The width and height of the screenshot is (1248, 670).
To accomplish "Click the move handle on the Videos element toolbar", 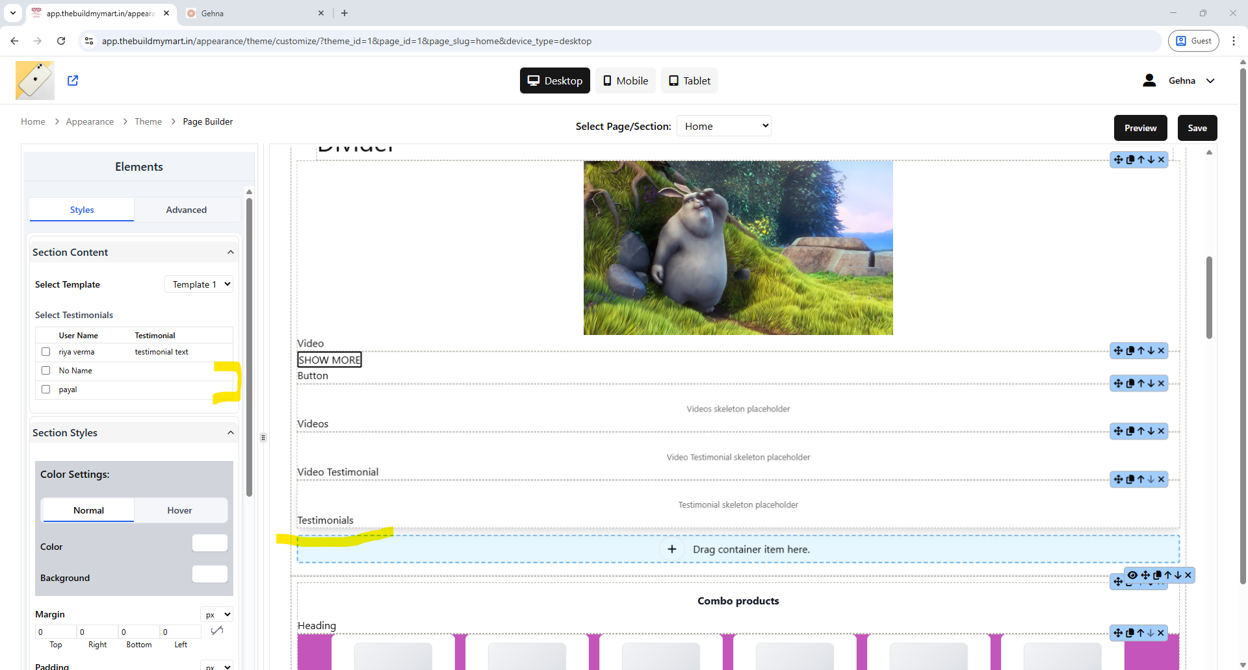I will pyautogui.click(x=1118, y=383).
